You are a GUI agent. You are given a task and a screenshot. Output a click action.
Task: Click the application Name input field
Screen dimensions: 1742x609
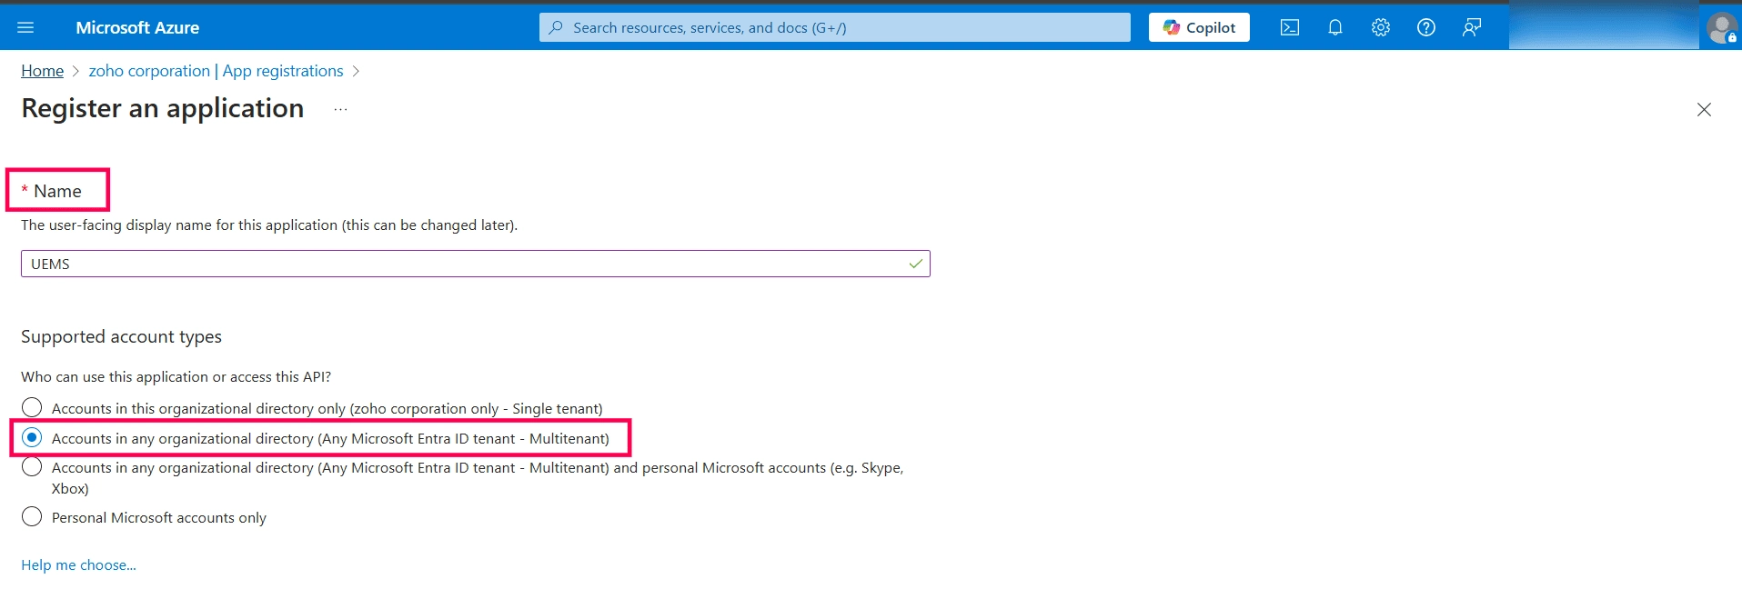(x=475, y=264)
